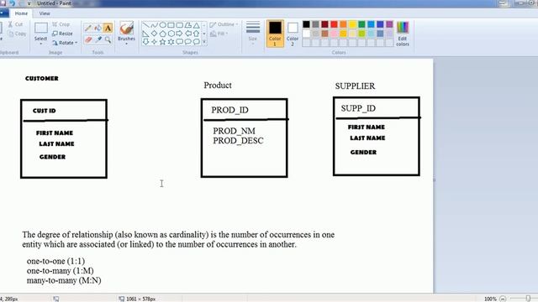Choose the Oval callout shape

coord(188,42)
